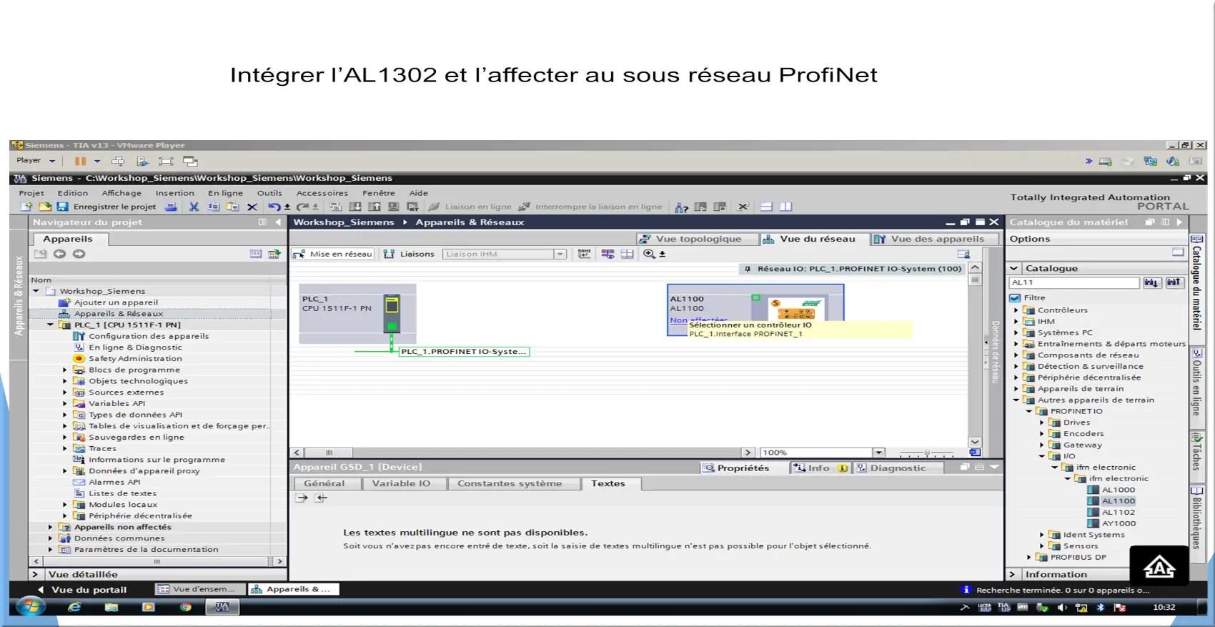This screenshot has height=627, width=1215.
Task: Click the Non affectée link on AL1100
Action: tap(698, 320)
